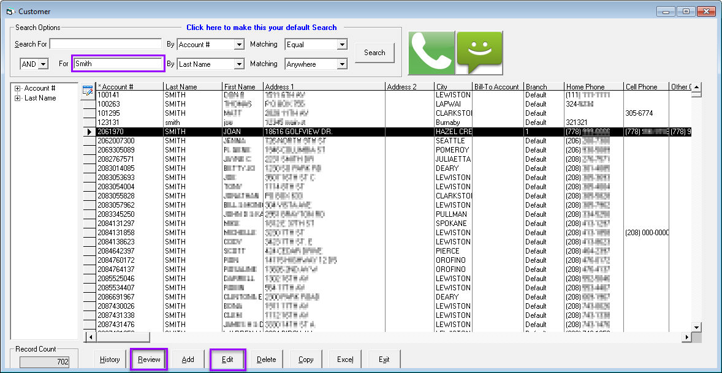The width and height of the screenshot is (722, 373).
Task: Select account 100263 row
Action: tap(393, 104)
